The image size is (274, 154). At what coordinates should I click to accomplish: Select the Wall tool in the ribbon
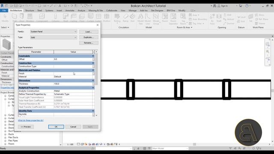(x=14, y=18)
